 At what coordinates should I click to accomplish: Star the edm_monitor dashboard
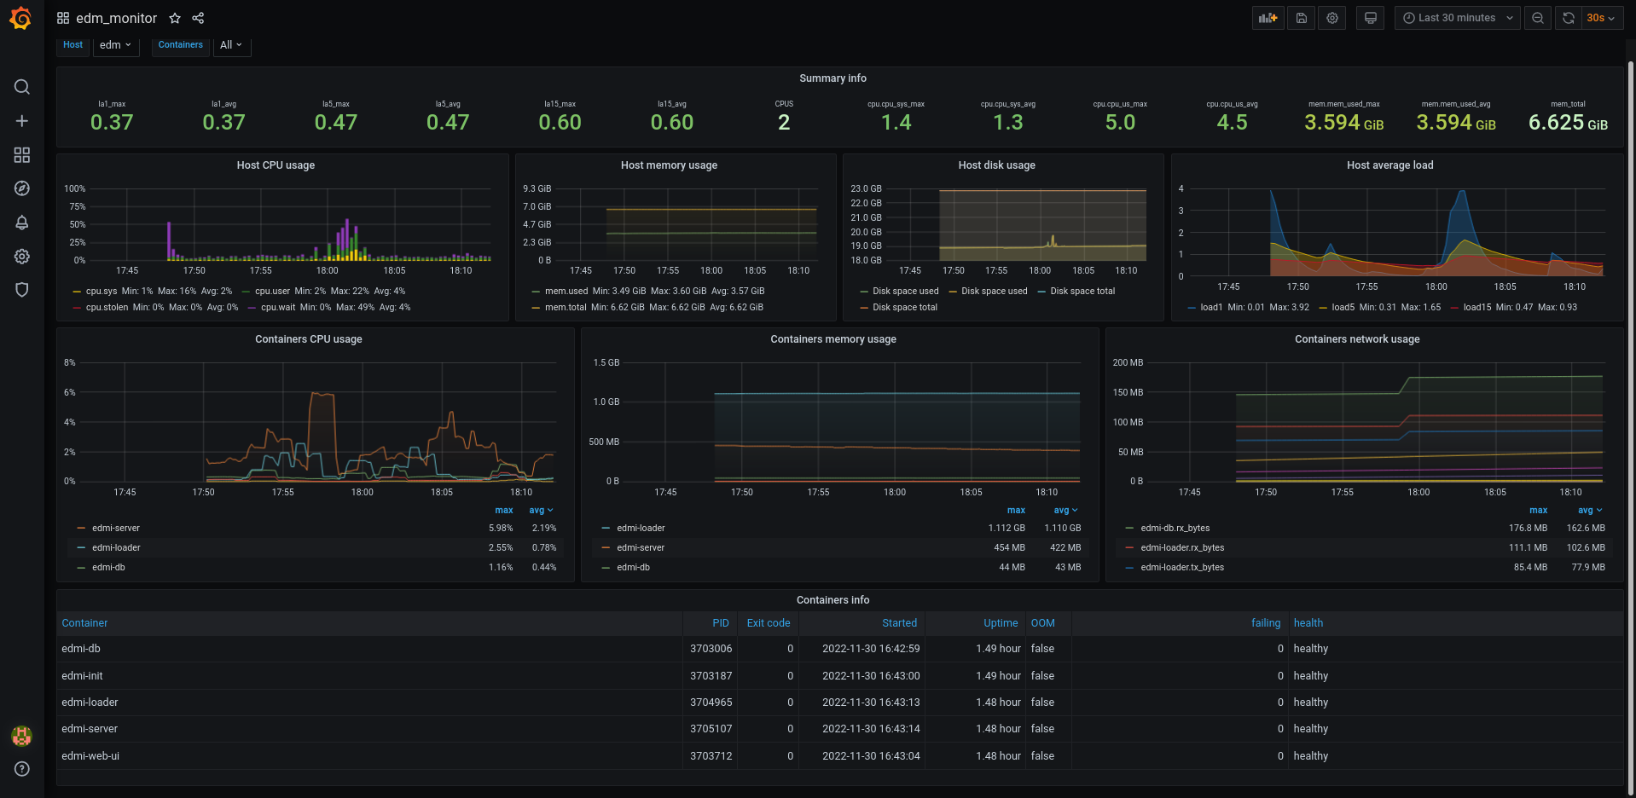click(x=175, y=18)
